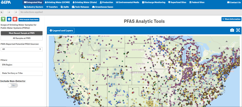242x107 pixels.
Task: Expand the More Information dropdown
Action: [x=231, y=19]
